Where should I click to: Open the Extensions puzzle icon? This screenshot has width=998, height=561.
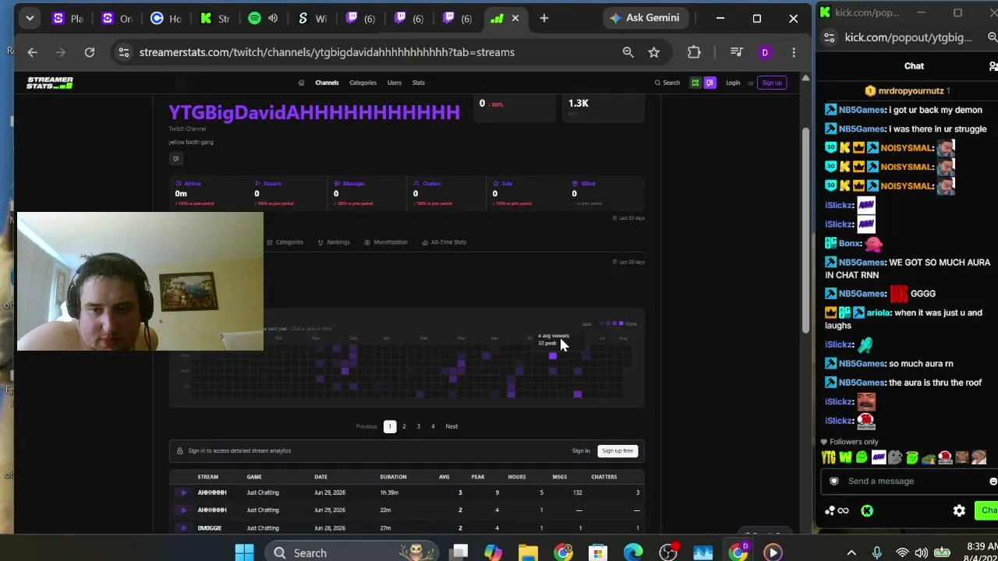pos(694,52)
